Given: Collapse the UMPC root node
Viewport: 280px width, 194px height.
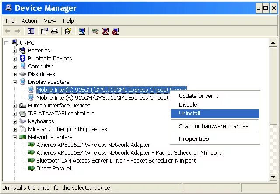Looking at the screenshot, I should pos(7,43).
